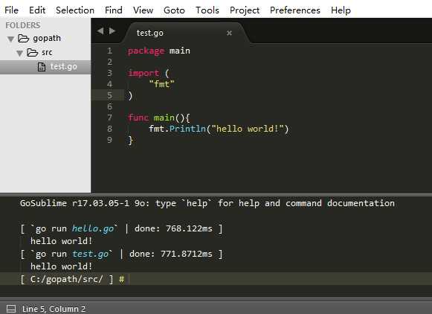Open the Edit menu
Screen dimensions: 432x314
tap(37, 10)
